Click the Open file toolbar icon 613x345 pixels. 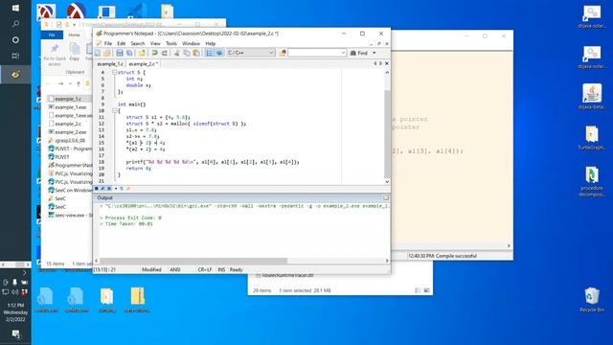(106, 53)
